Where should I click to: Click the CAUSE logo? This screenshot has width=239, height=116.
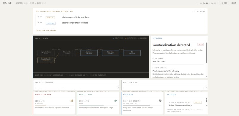click(7, 3)
